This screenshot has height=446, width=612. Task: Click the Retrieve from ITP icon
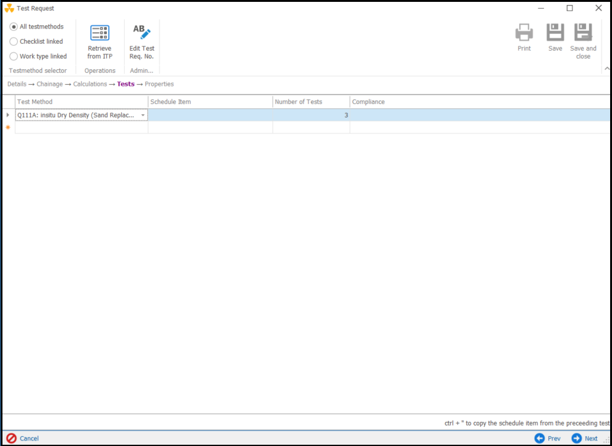coord(100,33)
